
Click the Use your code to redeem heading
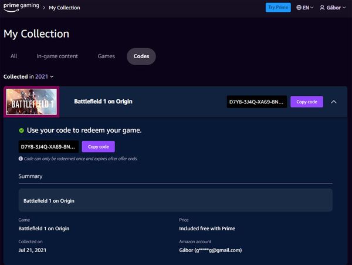[x=84, y=130]
